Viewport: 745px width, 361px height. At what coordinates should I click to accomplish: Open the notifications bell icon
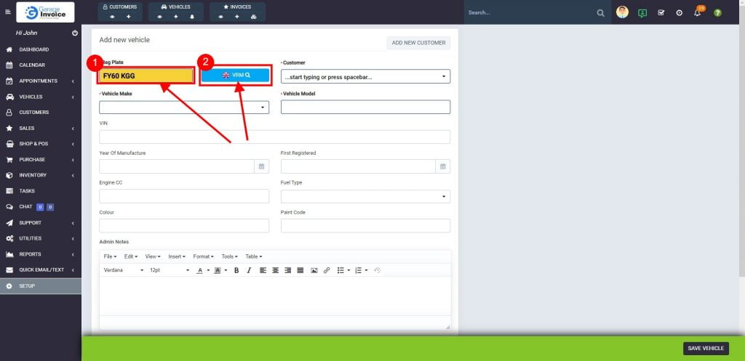coord(697,13)
